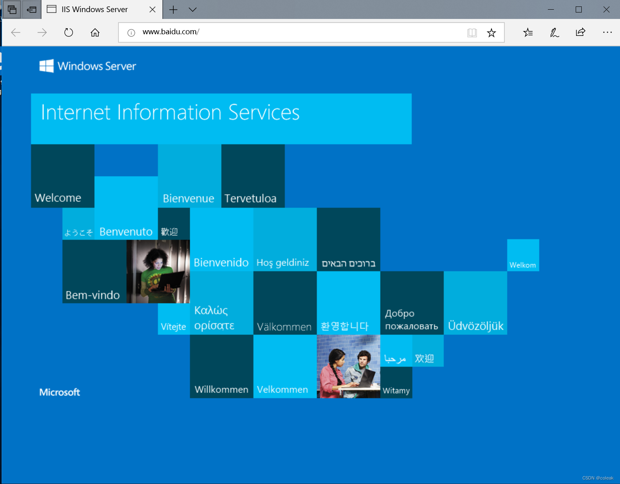Maximize the browser window
The width and height of the screenshot is (620, 484).
(579, 9)
